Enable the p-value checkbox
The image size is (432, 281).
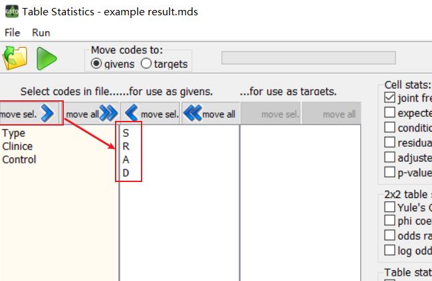point(389,172)
